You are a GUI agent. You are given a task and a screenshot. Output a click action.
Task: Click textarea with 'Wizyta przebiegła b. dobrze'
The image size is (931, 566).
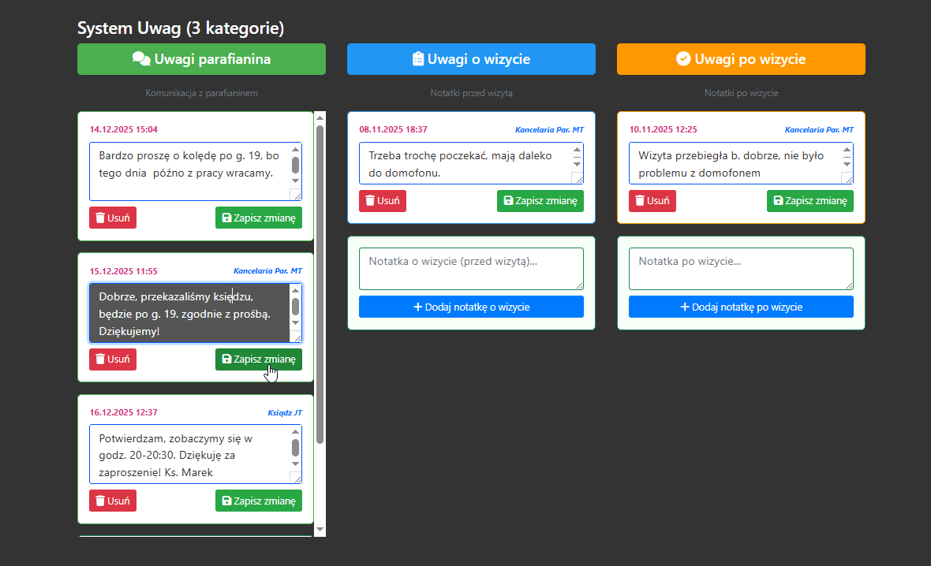(734, 163)
